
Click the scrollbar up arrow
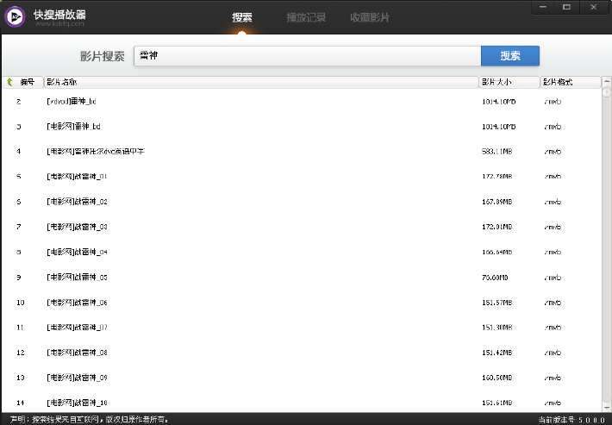607,82
